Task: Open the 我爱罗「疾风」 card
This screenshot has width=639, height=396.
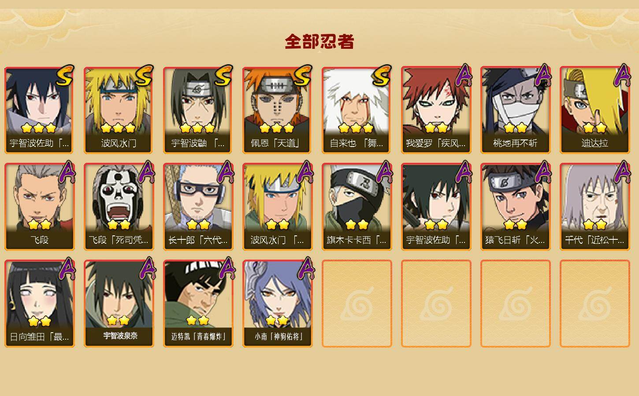Action: (436, 110)
